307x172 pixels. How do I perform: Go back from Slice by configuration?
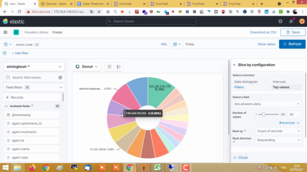pyautogui.click(x=235, y=65)
